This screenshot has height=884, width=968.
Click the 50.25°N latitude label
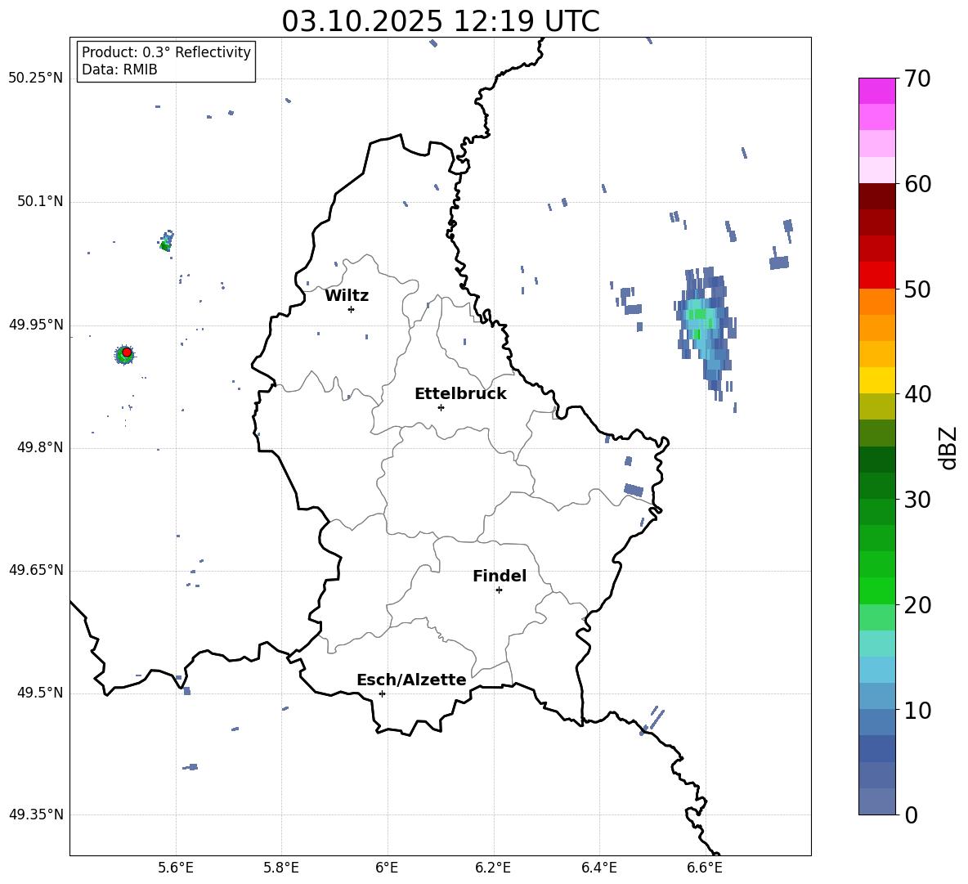[36, 79]
